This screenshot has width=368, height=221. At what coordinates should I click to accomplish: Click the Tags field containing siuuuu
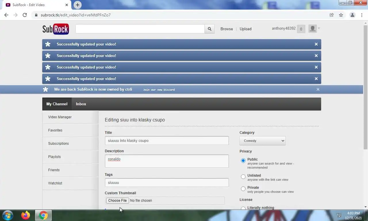click(167, 183)
